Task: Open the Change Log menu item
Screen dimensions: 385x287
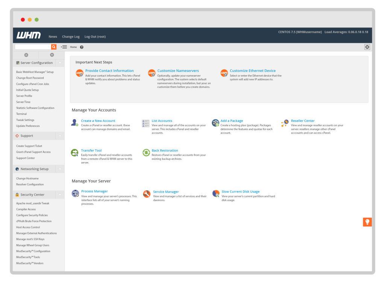Action: coord(71,36)
